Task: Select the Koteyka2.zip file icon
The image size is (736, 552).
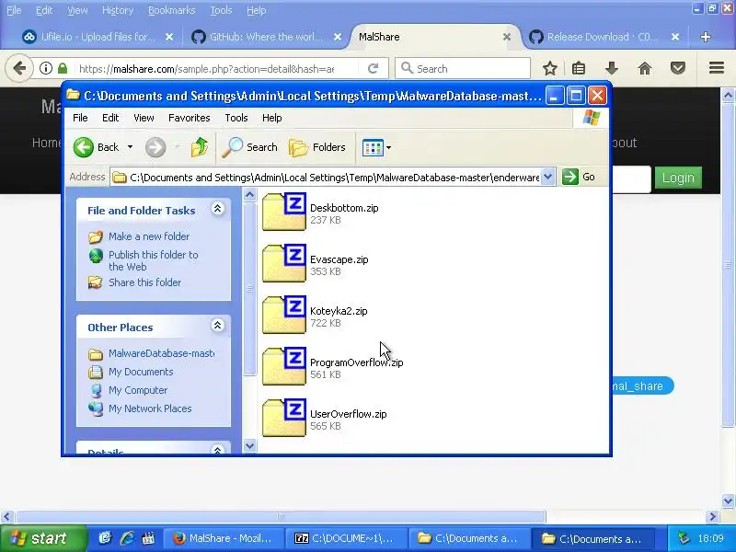Action: coord(284,315)
